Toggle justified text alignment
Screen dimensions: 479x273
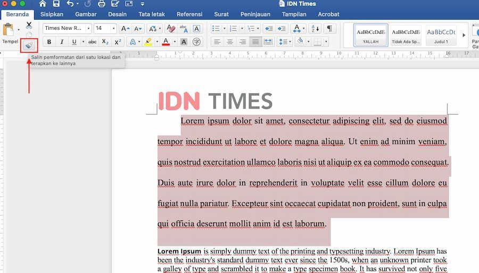[255, 42]
